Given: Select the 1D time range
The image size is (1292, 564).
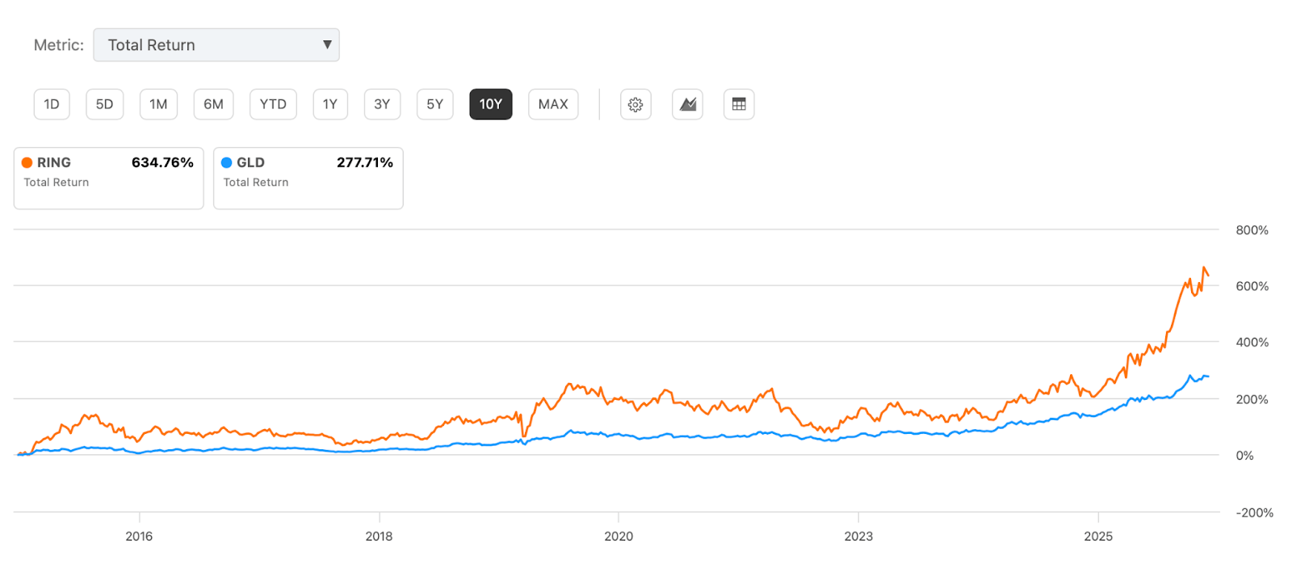Looking at the screenshot, I should [x=52, y=104].
